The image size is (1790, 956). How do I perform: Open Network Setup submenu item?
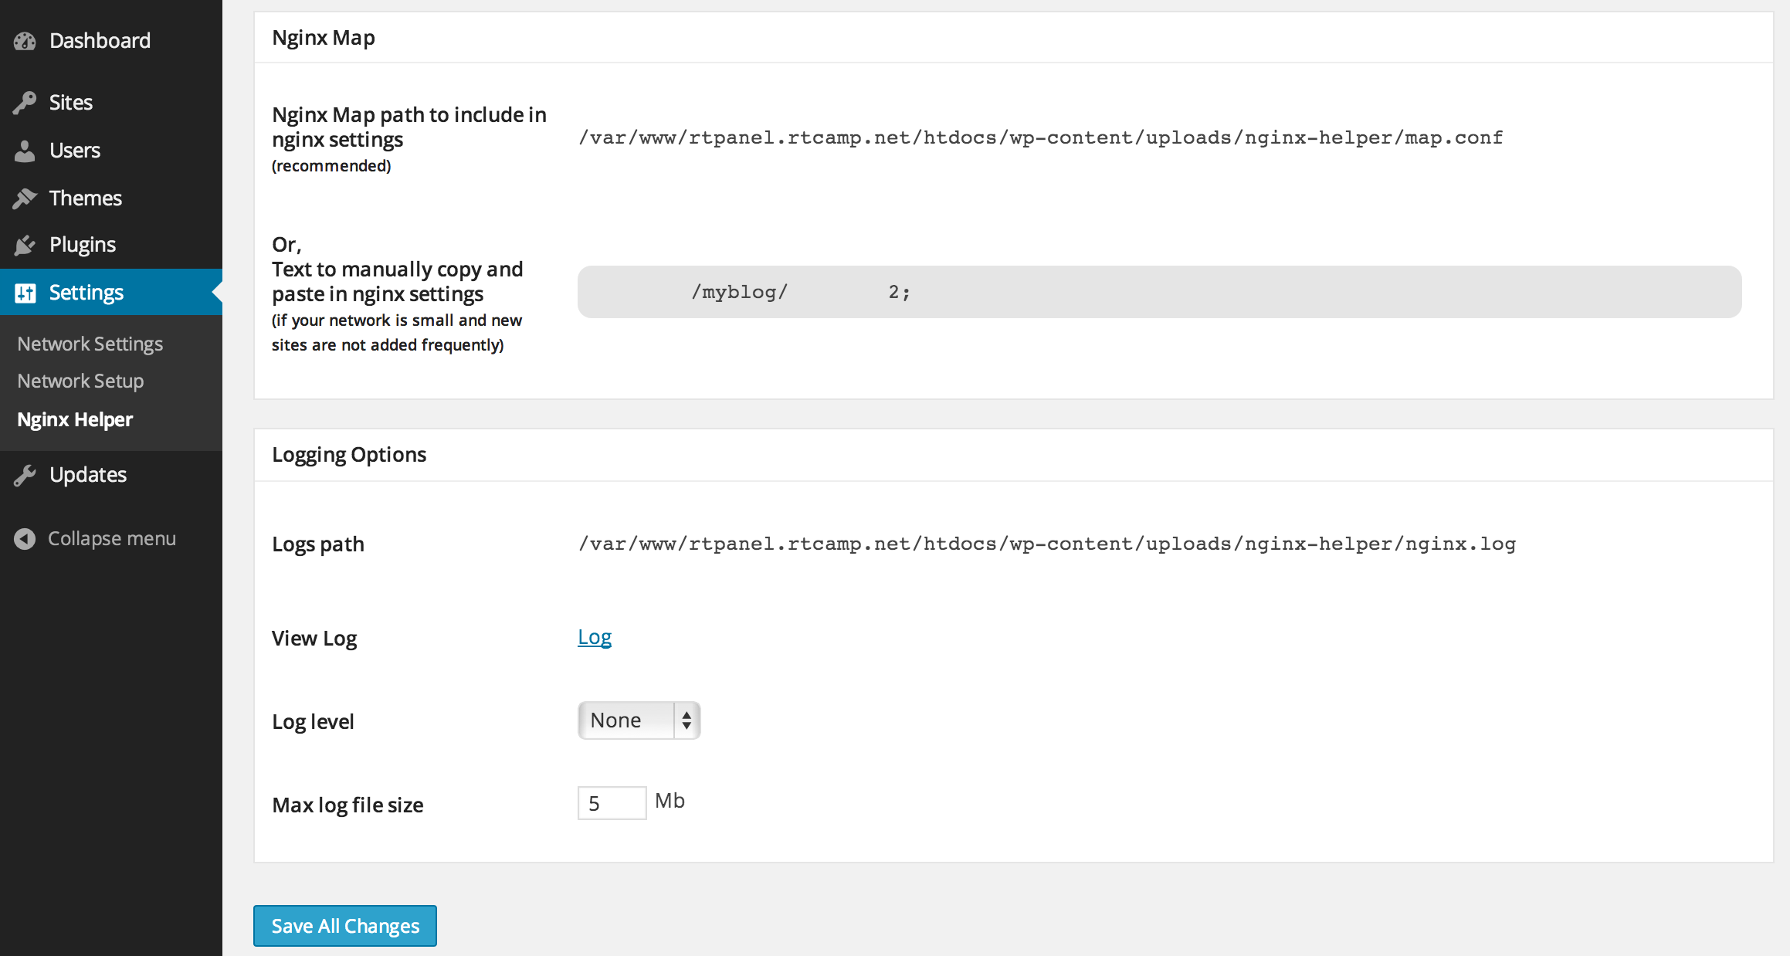(x=80, y=381)
